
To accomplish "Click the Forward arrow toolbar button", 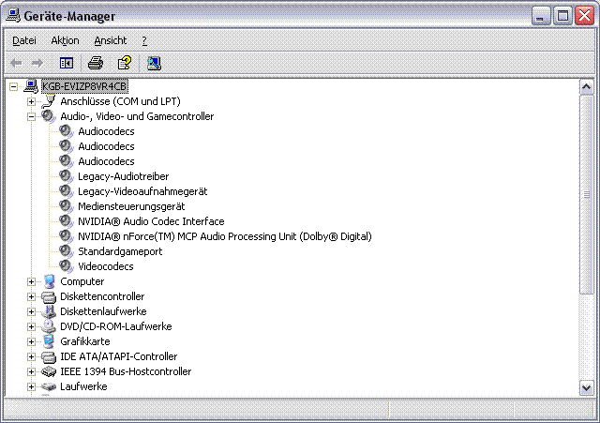I will coord(37,63).
